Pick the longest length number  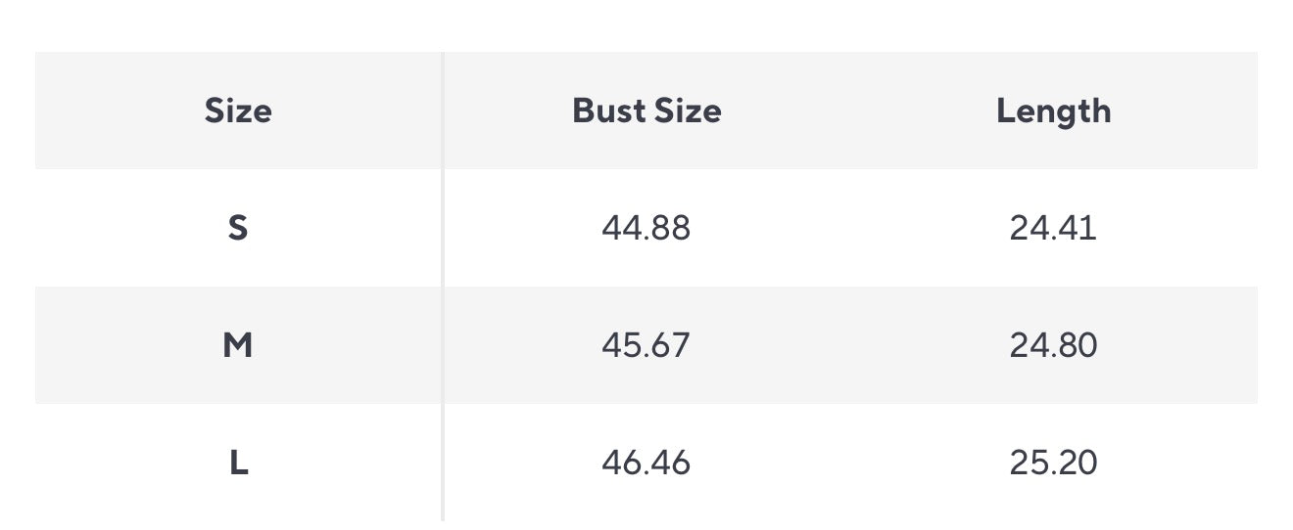tap(1053, 463)
